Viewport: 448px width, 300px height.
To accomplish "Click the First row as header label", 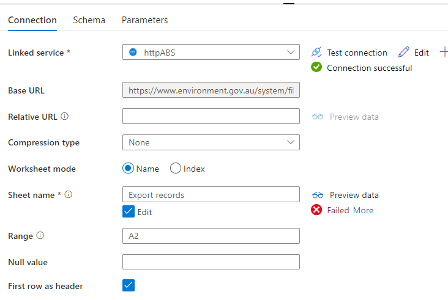I will click(45, 286).
